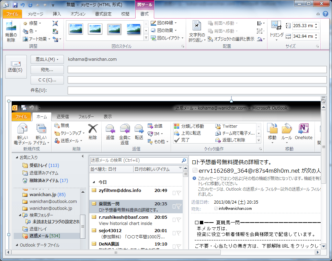Open the align objects icon dropdown

point(261,23)
